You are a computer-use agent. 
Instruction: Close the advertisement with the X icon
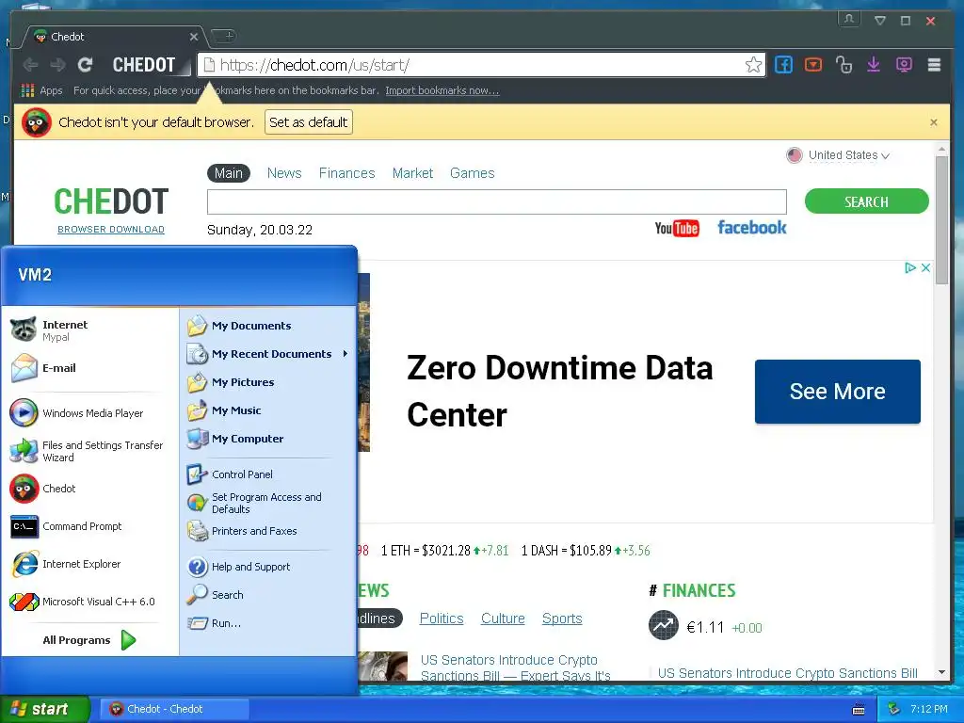pos(925,268)
